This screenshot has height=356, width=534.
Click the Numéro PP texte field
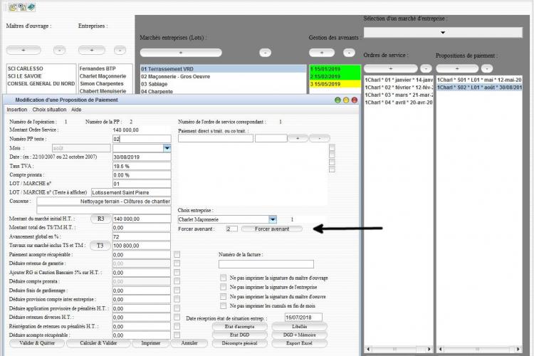142,139
